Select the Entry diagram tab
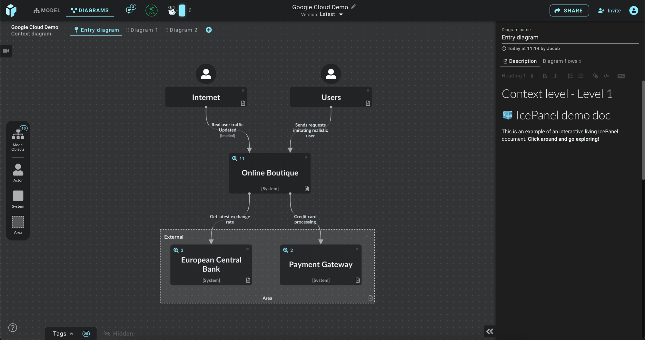645x340 pixels. [96, 30]
